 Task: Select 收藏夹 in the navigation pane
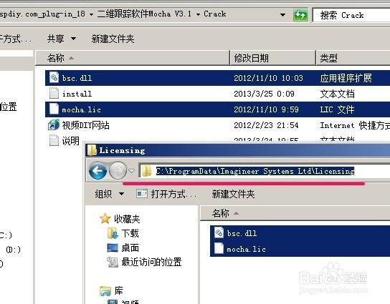[x=127, y=219]
